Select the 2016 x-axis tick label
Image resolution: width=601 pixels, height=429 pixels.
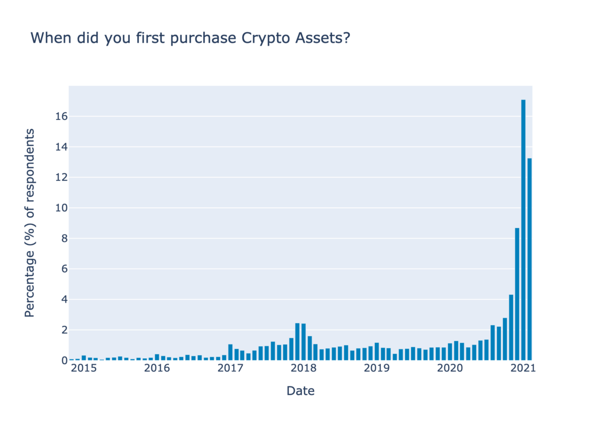(157, 368)
